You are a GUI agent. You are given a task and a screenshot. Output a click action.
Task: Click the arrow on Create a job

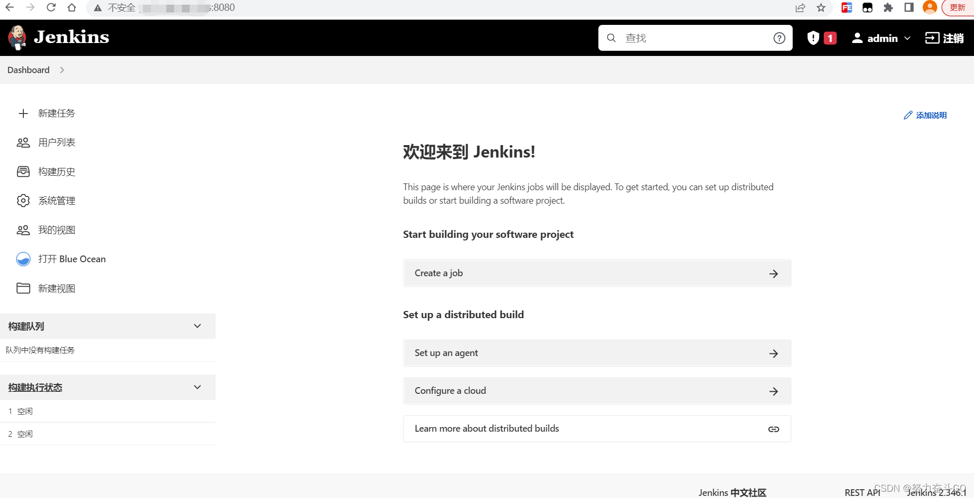(774, 274)
